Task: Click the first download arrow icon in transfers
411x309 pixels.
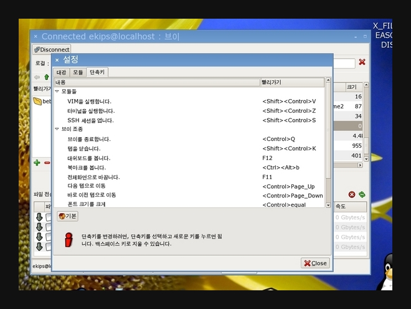Action: (39, 217)
